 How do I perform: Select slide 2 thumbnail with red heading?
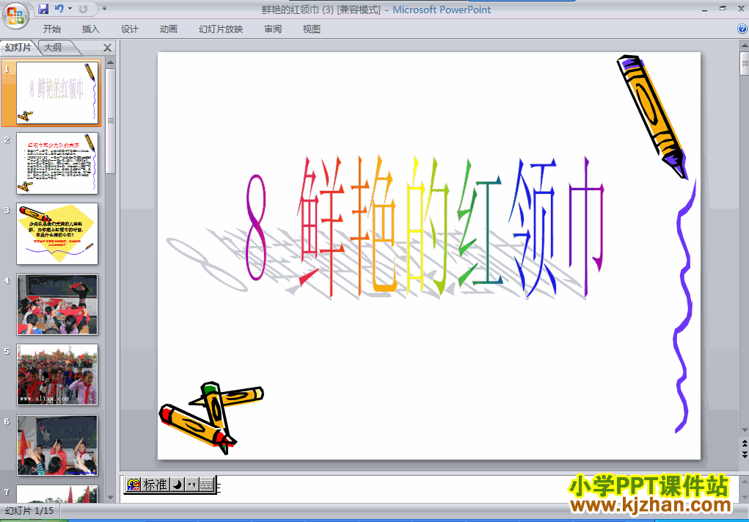tap(56, 163)
